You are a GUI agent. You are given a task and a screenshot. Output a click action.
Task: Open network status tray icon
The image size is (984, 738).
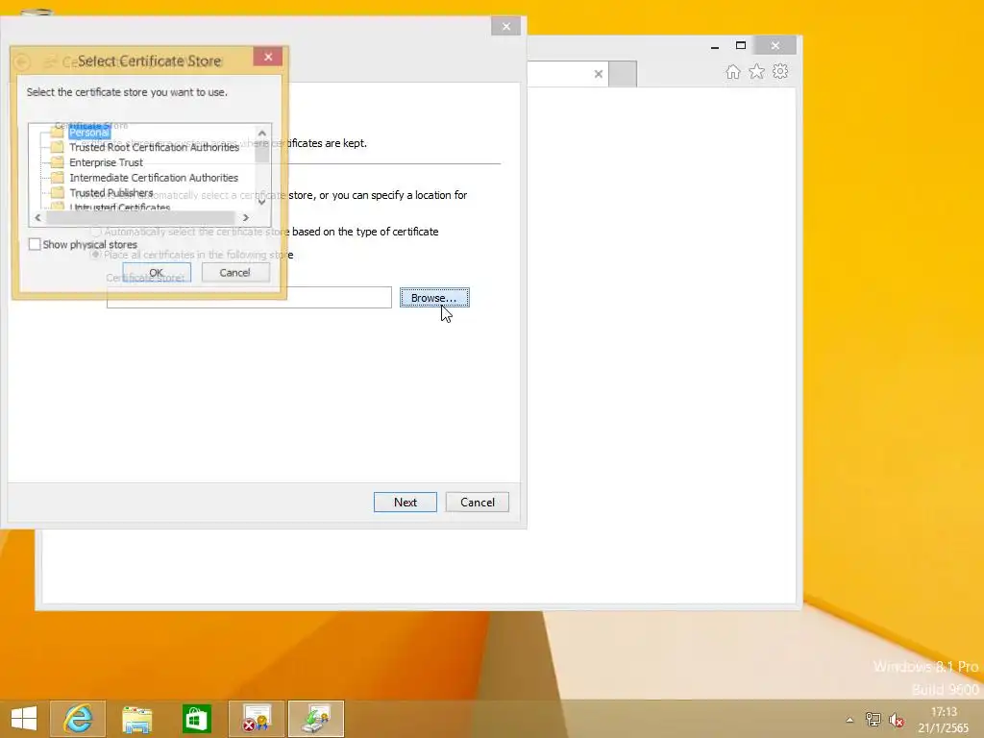pos(873,720)
